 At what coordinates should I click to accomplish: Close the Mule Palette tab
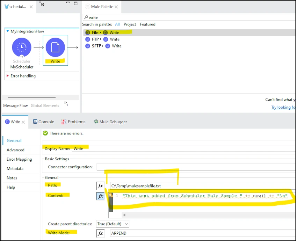point(116,7)
